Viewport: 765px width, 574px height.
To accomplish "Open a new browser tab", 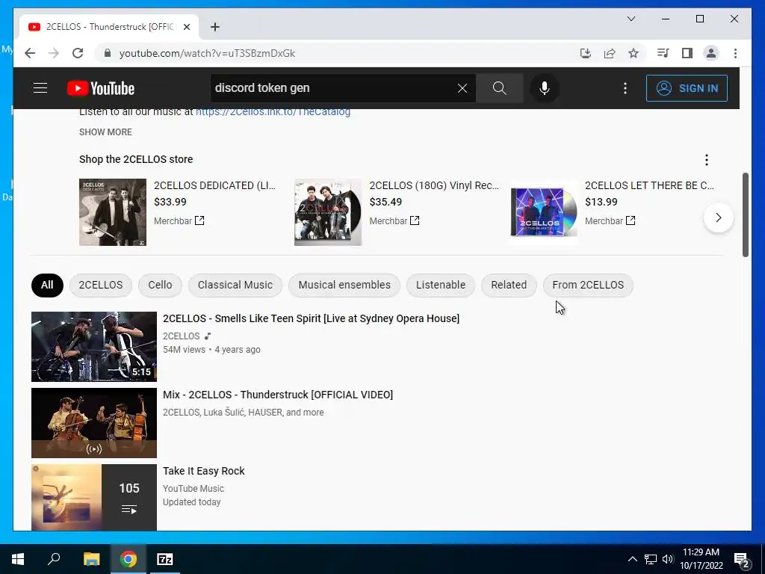I will [215, 27].
